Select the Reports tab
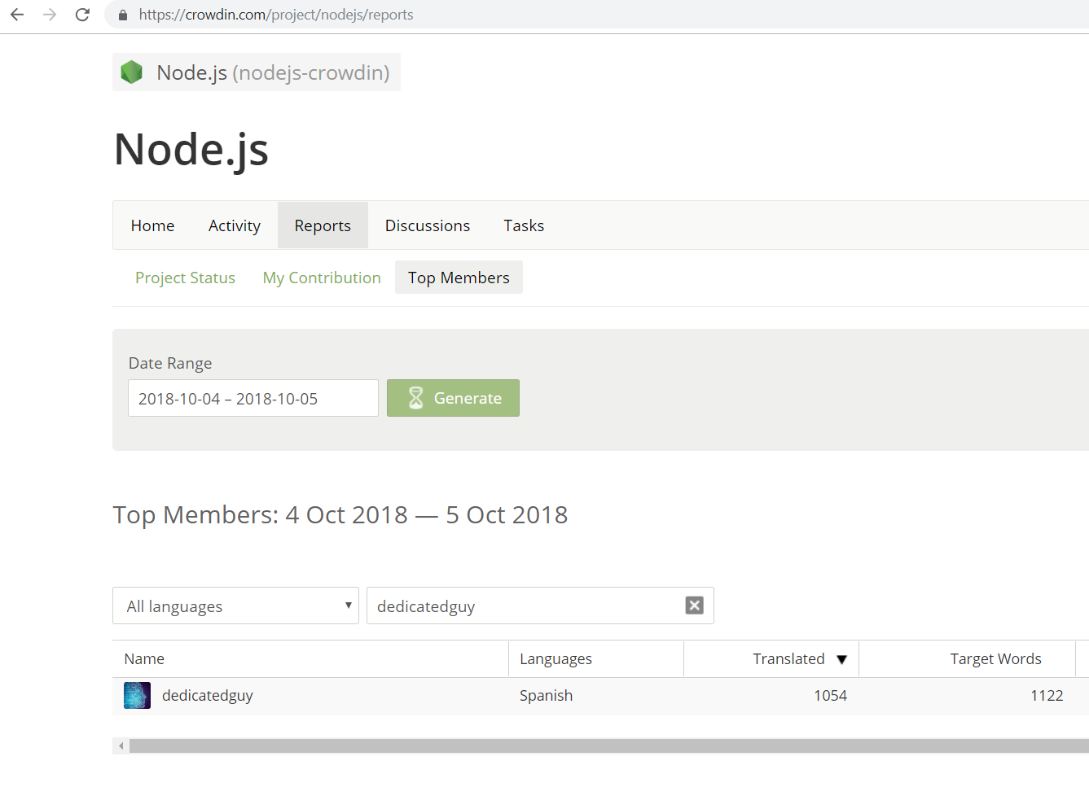Viewport: 1089px width, 787px height. point(323,225)
